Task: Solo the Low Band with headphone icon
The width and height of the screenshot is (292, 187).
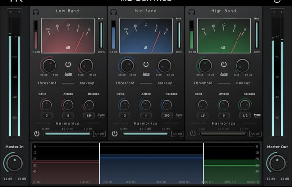Action: pyautogui.click(x=36, y=12)
